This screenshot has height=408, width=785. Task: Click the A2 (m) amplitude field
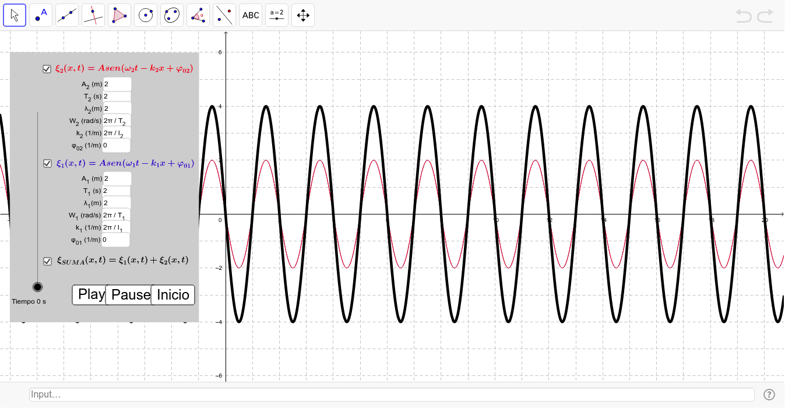pos(117,84)
